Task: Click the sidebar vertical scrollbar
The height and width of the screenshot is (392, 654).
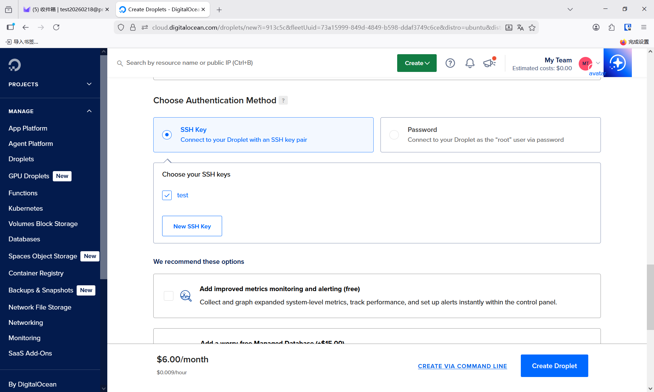Action: 104,167
